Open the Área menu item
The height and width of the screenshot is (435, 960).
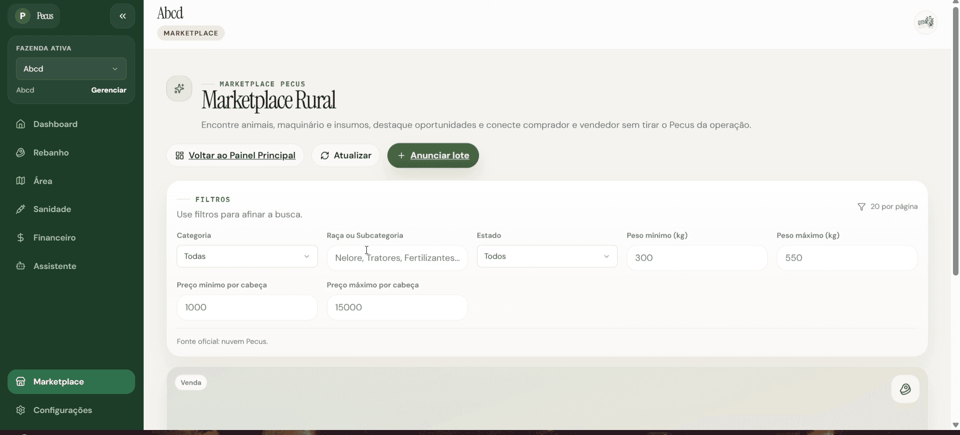pyautogui.click(x=71, y=181)
